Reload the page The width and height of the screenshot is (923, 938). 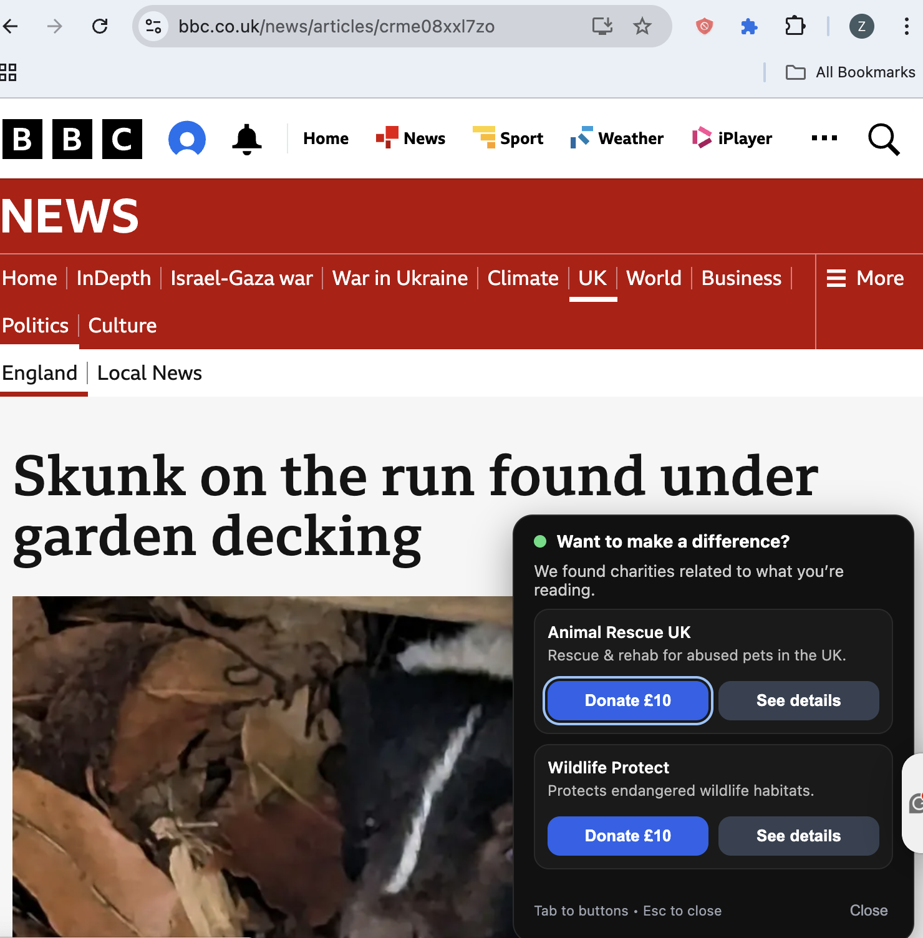pos(100,26)
